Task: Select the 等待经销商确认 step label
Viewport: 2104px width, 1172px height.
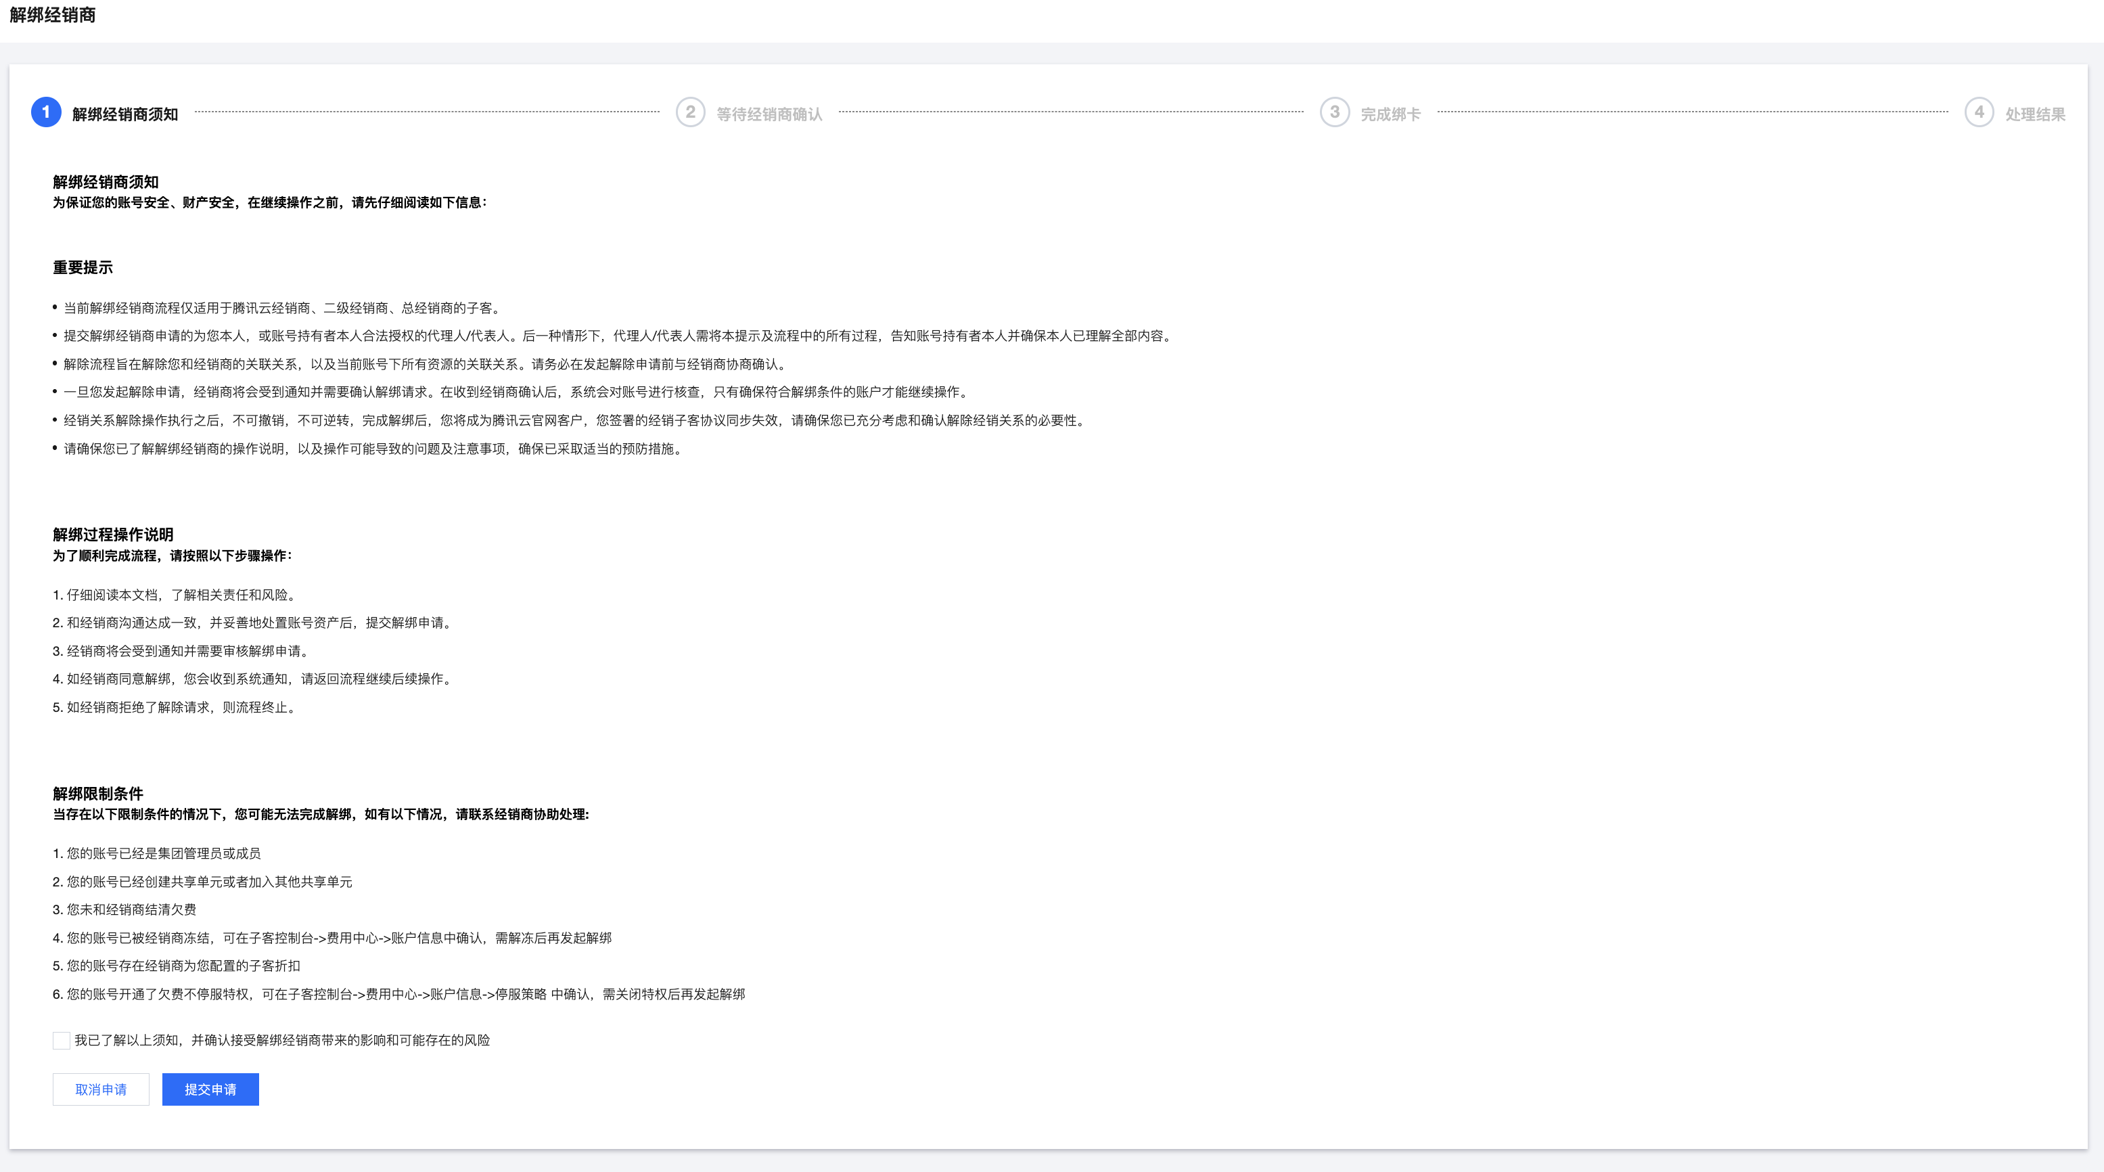Action: pyautogui.click(x=769, y=114)
